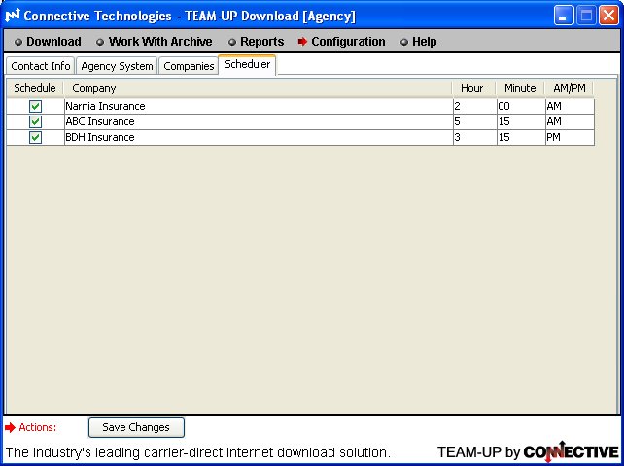Image resolution: width=624 pixels, height=466 pixels.
Task: Click the Minute cell for Narnia Insurance
Action: click(x=519, y=107)
